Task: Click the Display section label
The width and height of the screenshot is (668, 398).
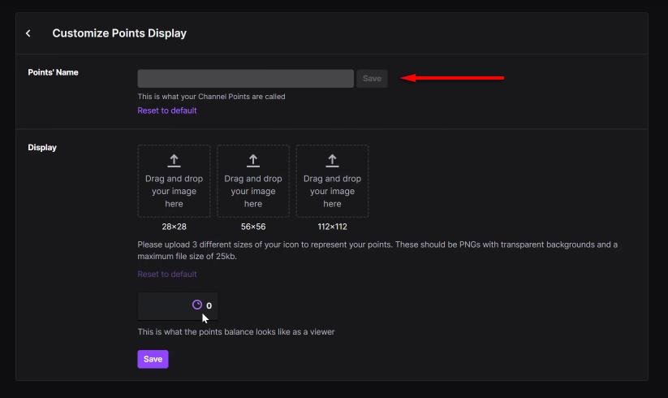Action: pyautogui.click(x=42, y=148)
